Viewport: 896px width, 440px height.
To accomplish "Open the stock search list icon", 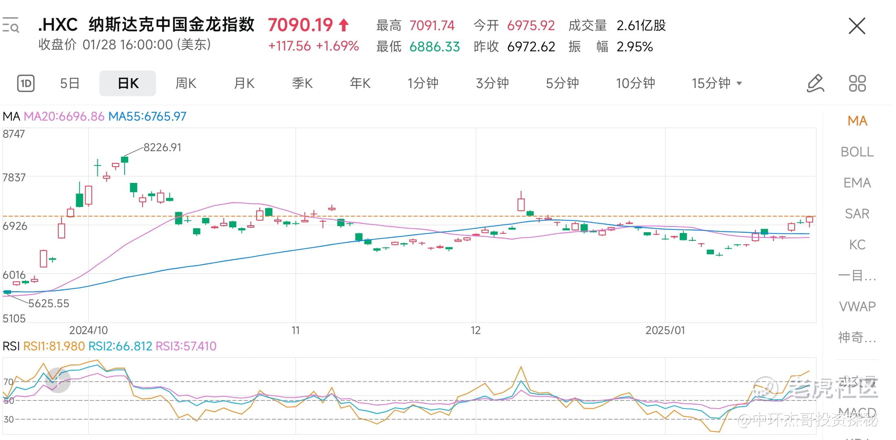I will pos(11,25).
